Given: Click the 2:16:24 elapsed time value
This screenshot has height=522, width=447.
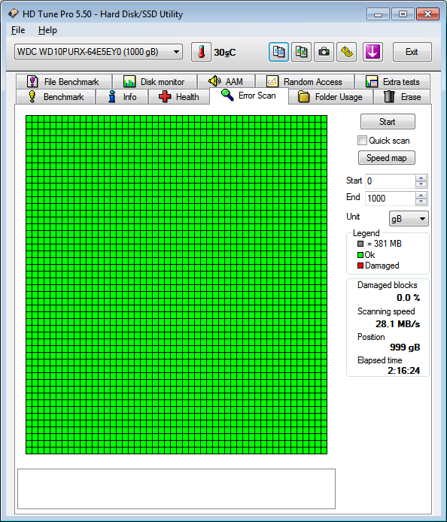Looking at the screenshot, I should click(x=403, y=371).
